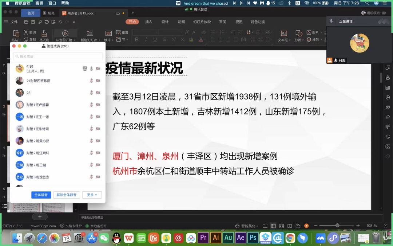Viewport: 393px width, 246px height.
Task: Open the 审阅 ribbon tab
Action: 223,22
